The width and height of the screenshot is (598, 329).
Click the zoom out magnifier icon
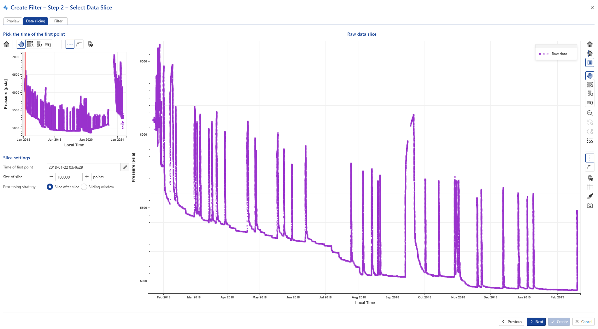click(x=589, y=113)
